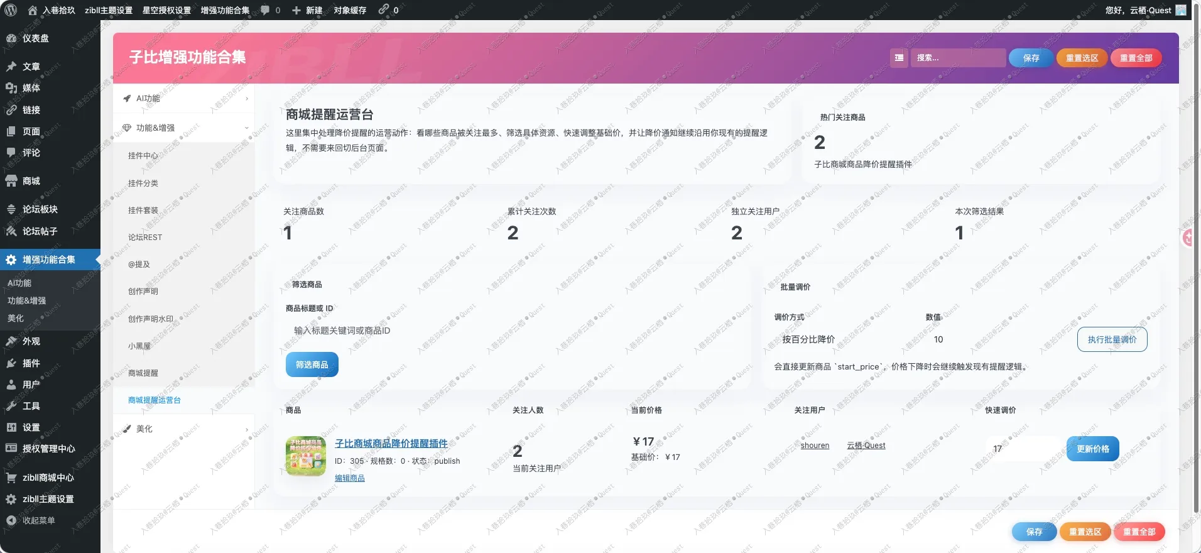The image size is (1201, 553).
Task: Click top 保存 button in header
Action: click(x=1031, y=58)
